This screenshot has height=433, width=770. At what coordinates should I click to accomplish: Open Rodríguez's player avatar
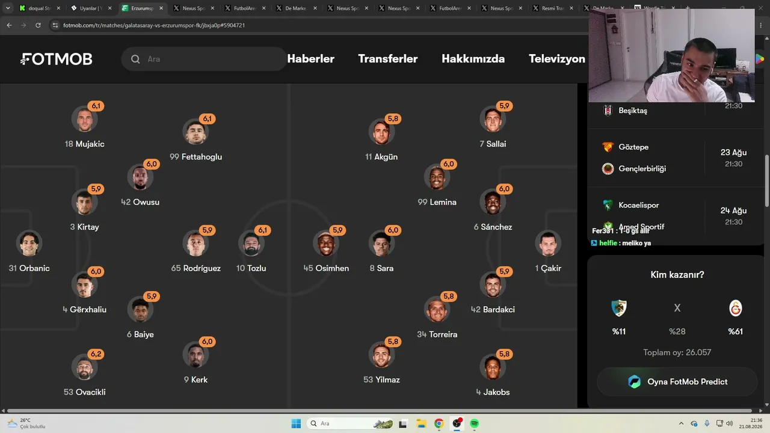click(x=196, y=244)
